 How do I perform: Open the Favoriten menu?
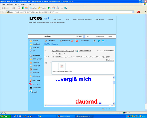(x=23, y=4)
